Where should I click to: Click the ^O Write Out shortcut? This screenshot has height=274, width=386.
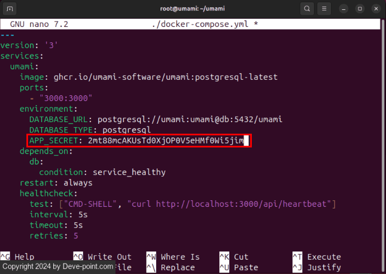[x=102, y=257]
